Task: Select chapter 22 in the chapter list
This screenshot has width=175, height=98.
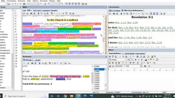Action: (x=16, y=66)
